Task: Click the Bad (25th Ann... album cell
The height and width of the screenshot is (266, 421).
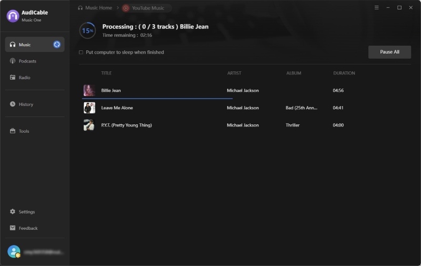Action: click(301, 108)
